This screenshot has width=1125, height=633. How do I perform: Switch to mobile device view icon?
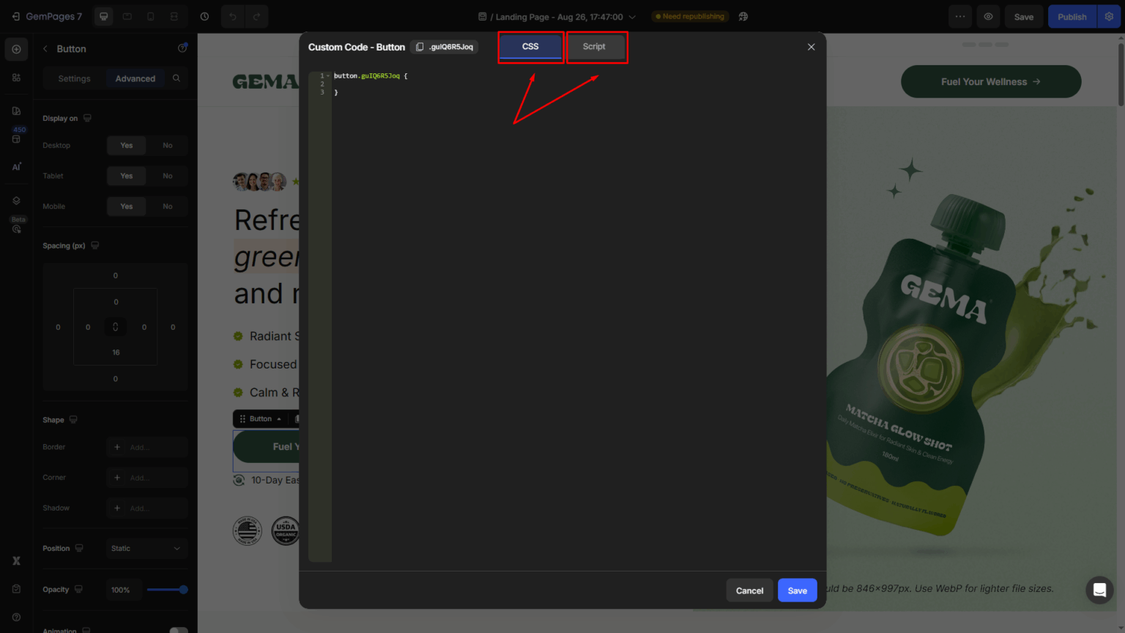(x=151, y=16)
